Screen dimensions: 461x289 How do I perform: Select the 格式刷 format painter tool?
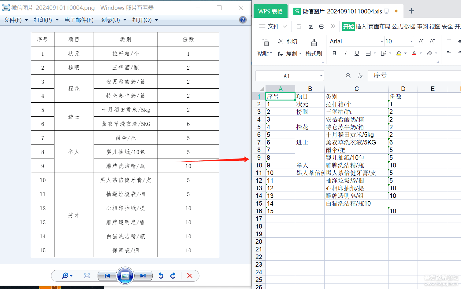coord(314,53)
